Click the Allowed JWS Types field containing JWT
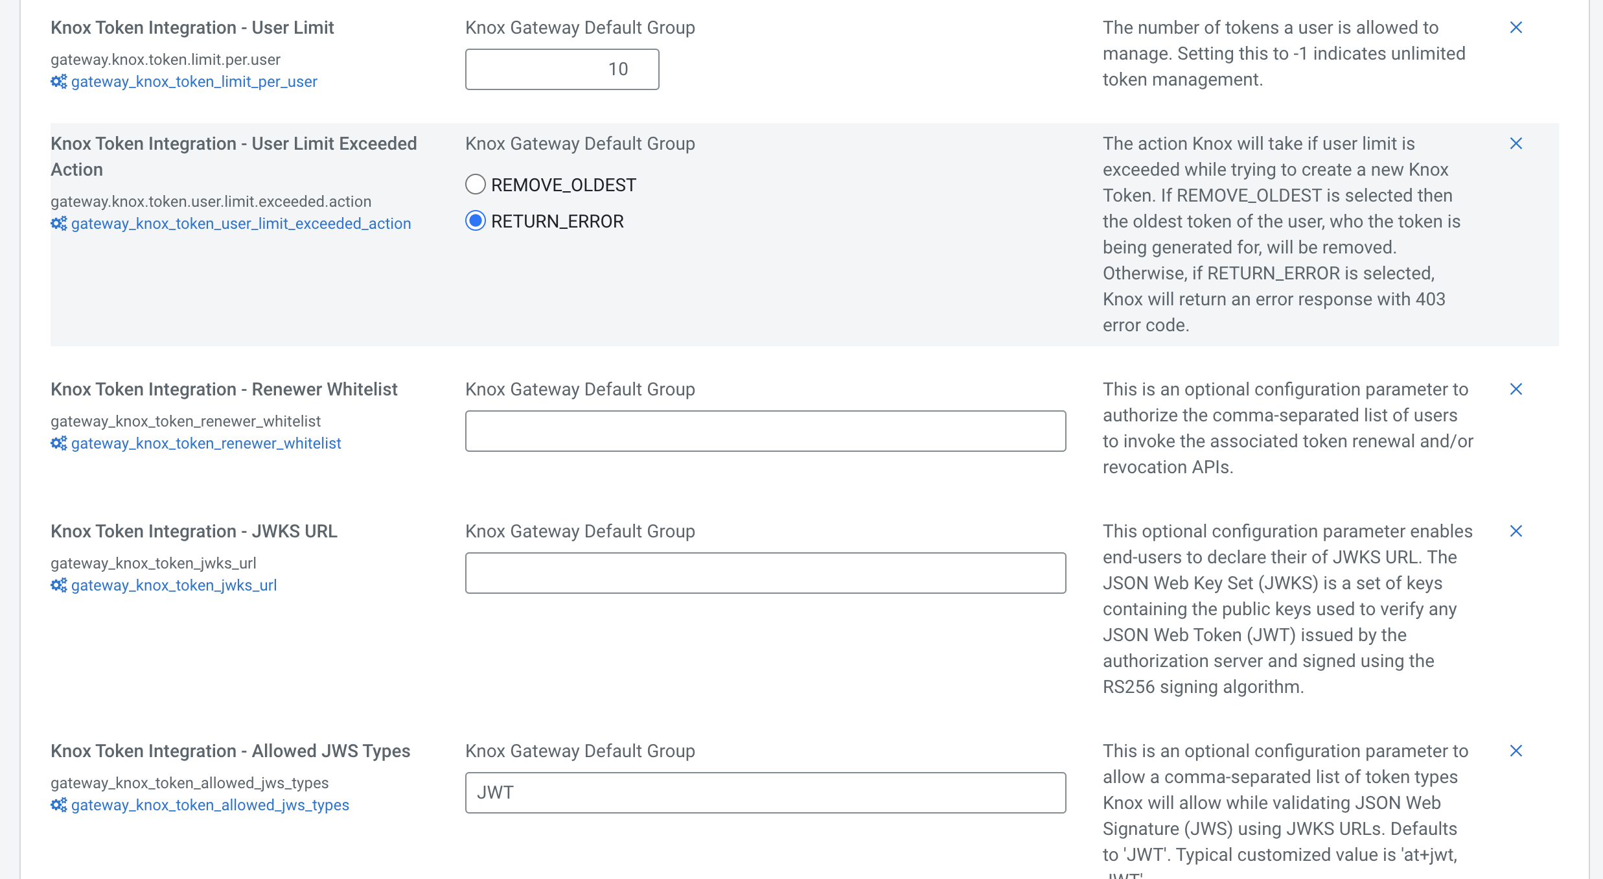 point(765,793)
